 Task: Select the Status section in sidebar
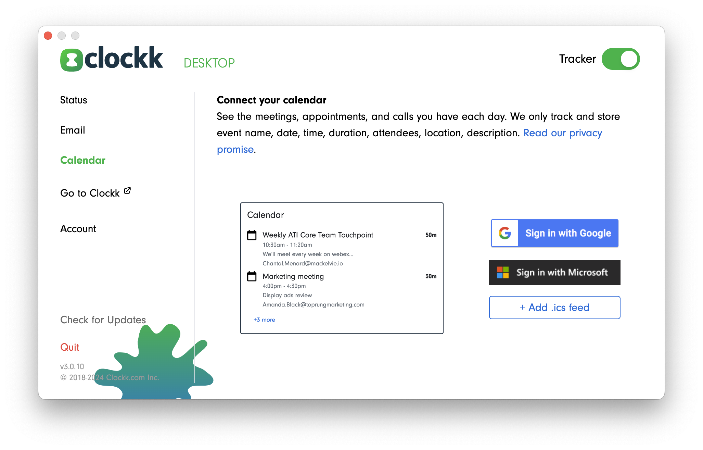(x=74, y=100)
